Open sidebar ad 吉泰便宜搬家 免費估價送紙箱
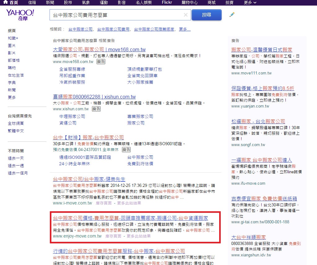This screenshot has height=265, width=317. coord(264,199)
